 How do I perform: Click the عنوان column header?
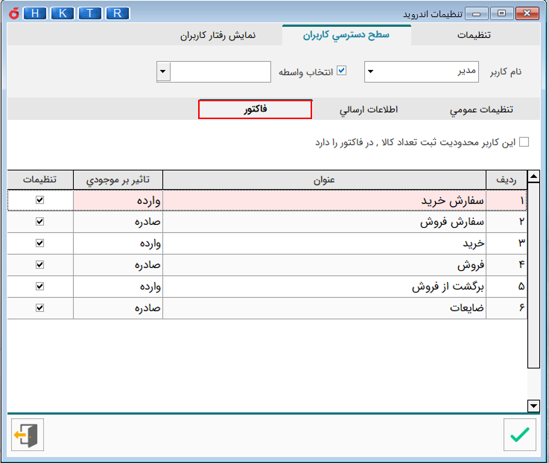(324, 179)
